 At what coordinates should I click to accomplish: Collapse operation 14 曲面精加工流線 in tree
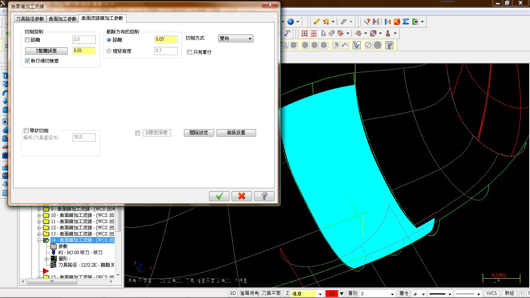pos(39,240)
